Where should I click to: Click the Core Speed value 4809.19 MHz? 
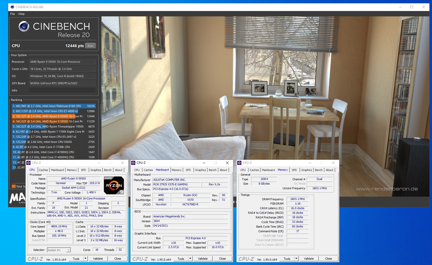59,226
